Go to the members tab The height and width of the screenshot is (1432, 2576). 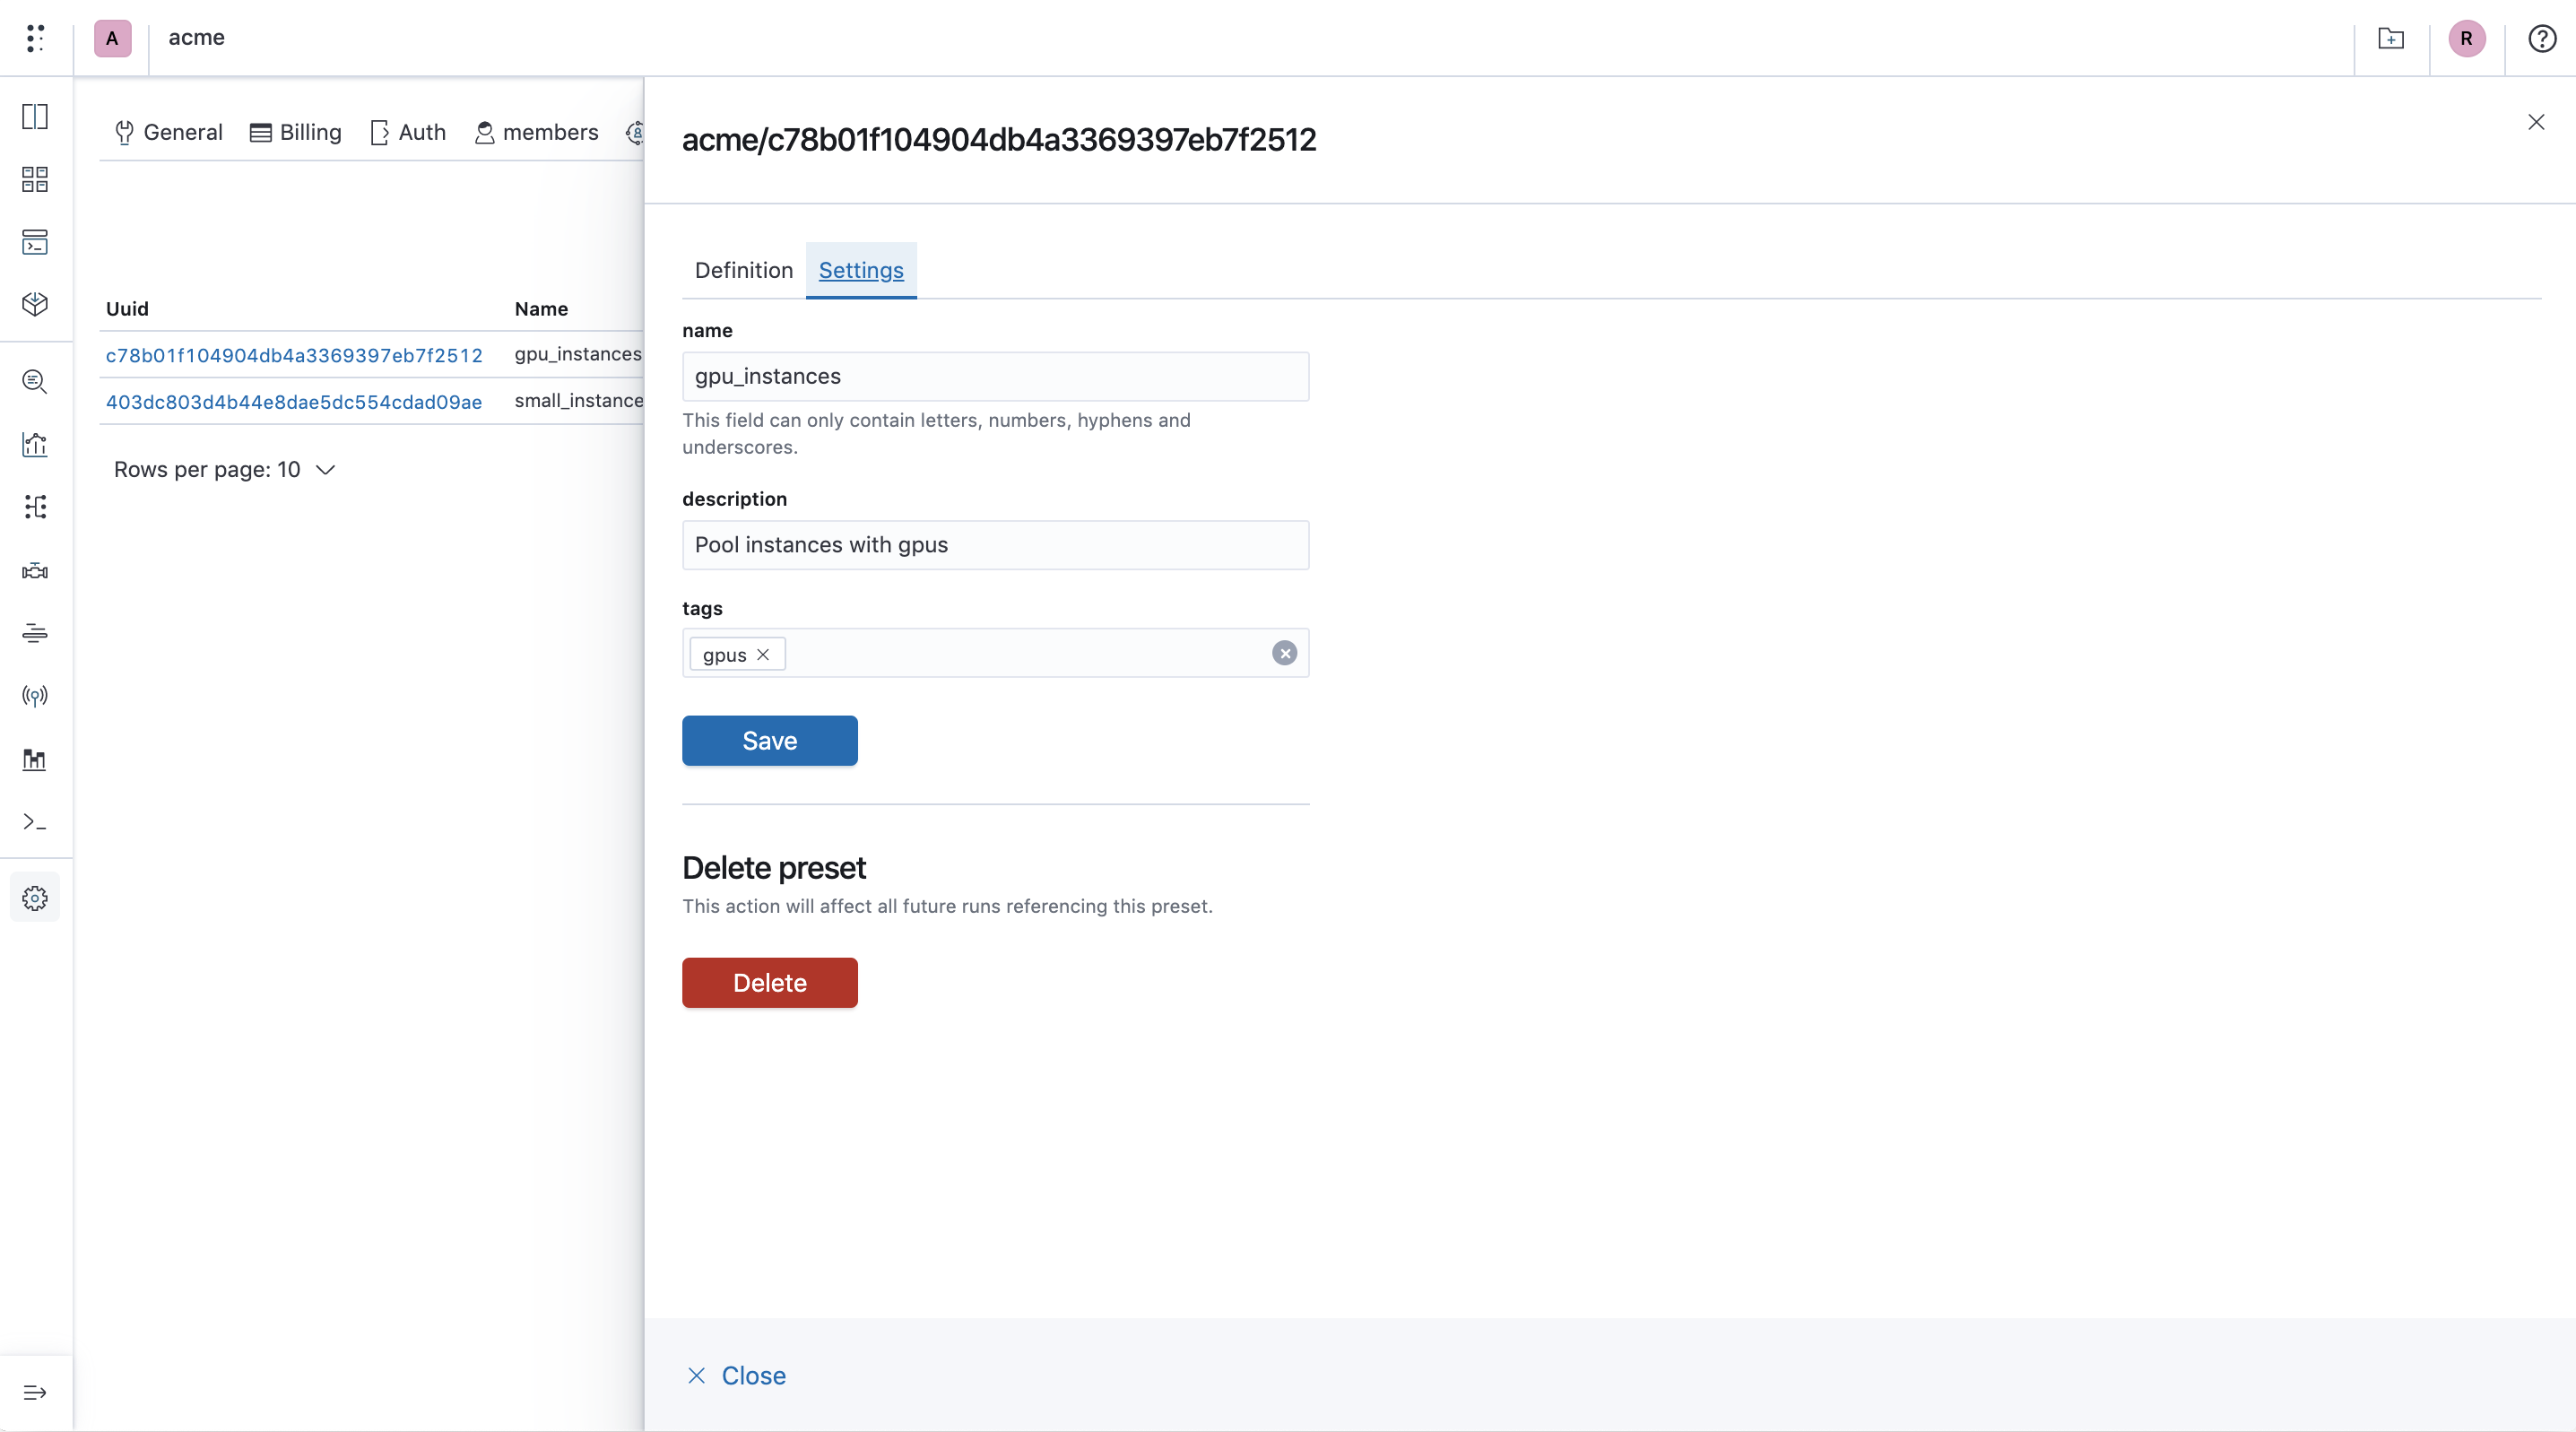click(536, 132)
